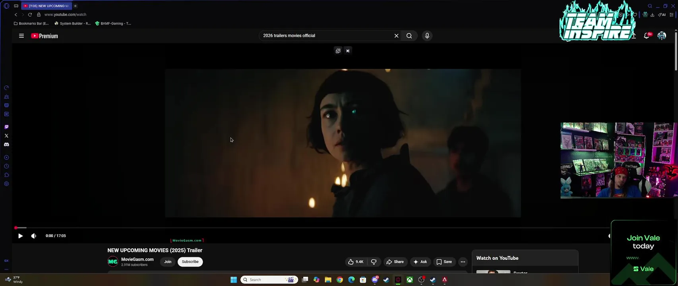Mute the video volume
The width and height of the screenshot is (678, 286).
34,236
